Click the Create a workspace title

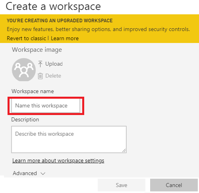53,6
